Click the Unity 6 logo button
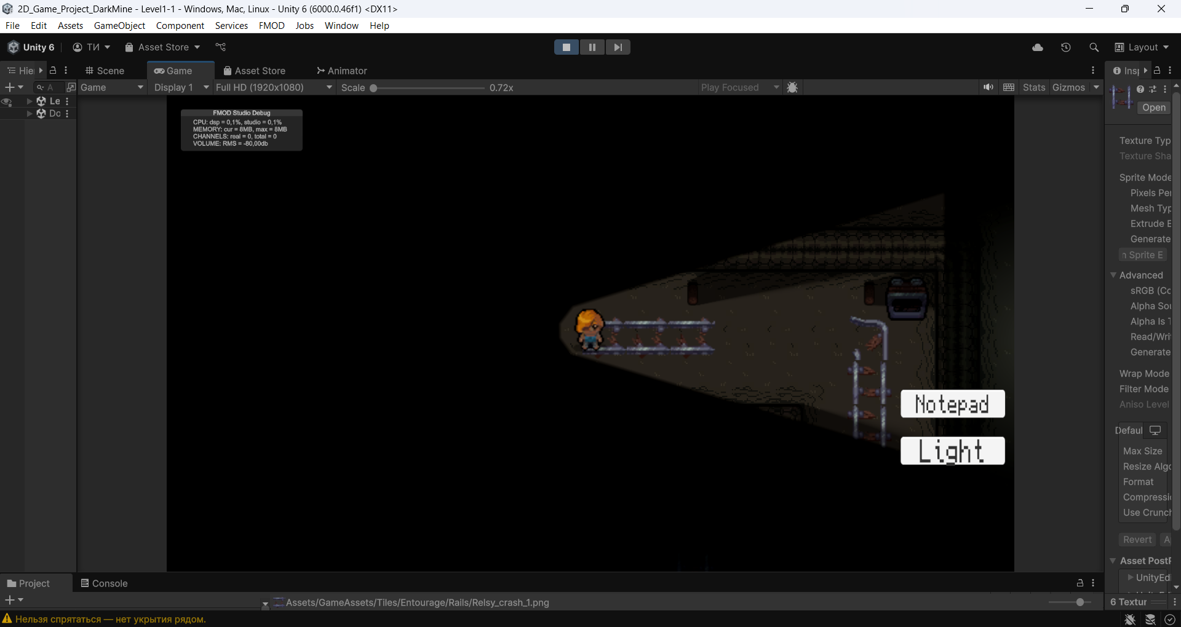Viewport: 1181px width, 627px height. point(31,47)
